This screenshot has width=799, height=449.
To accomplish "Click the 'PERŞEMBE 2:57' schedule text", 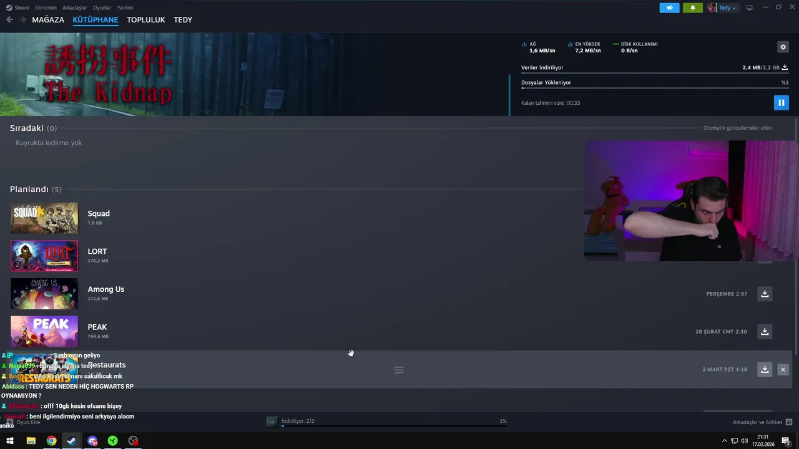I will 727,294.
